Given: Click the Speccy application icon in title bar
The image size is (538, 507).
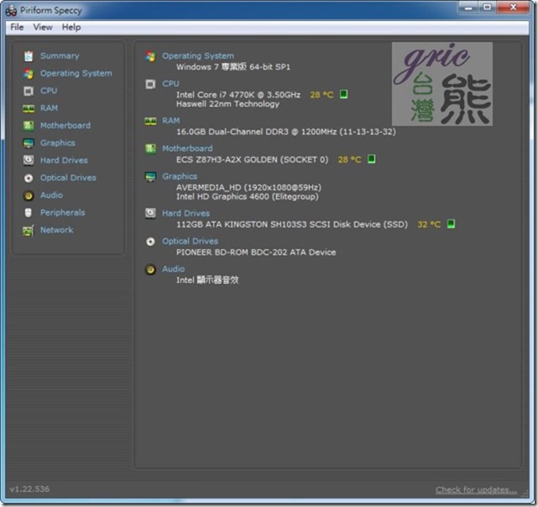Looking at the screenshot, I should 11,11.
